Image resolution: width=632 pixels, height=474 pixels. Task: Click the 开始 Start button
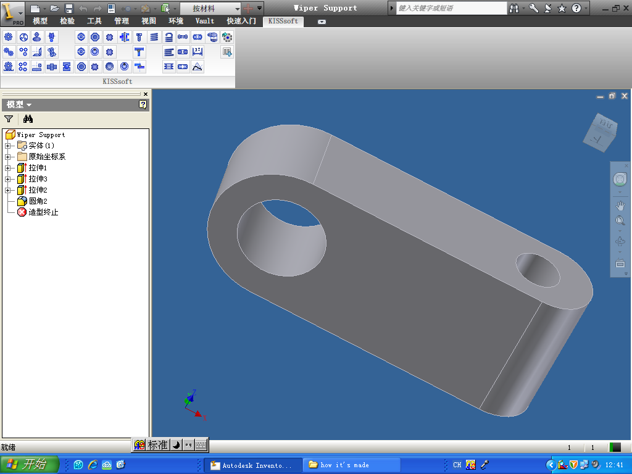29,464
